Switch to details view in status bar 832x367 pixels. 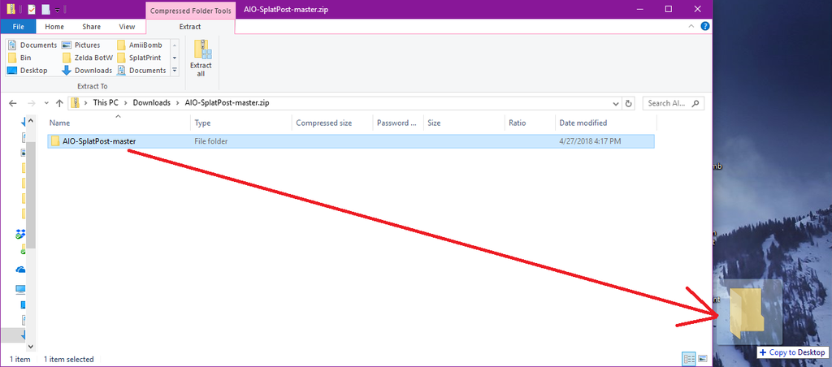689,359
